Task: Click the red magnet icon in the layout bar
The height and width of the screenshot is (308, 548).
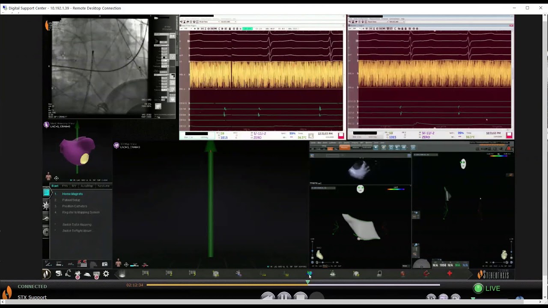Action: (426, 274)
